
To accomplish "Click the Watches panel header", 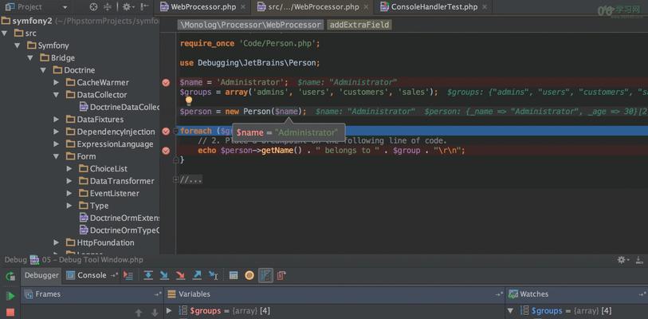I will (577, 294).
